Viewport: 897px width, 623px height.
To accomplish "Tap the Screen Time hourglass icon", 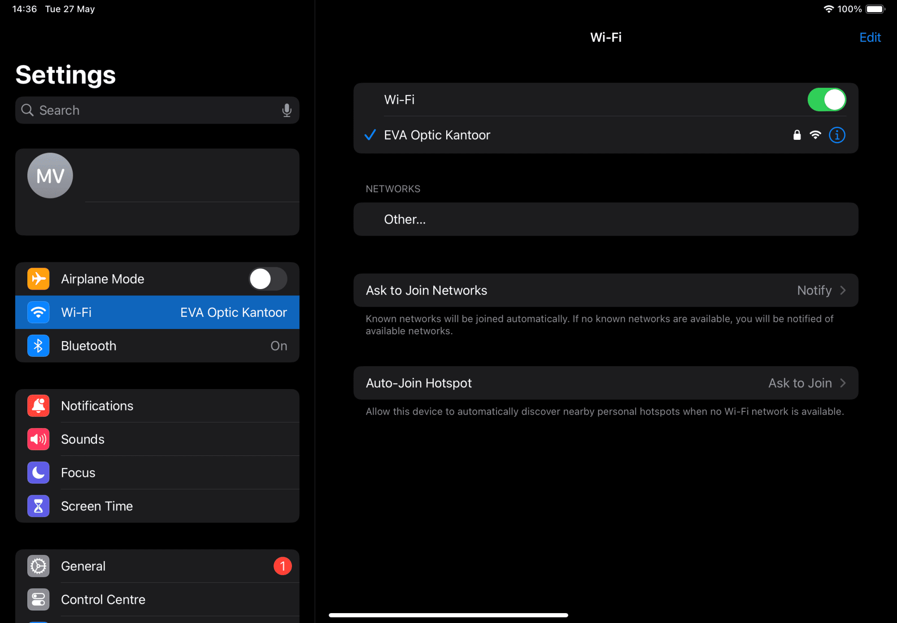I will [39, 506].
